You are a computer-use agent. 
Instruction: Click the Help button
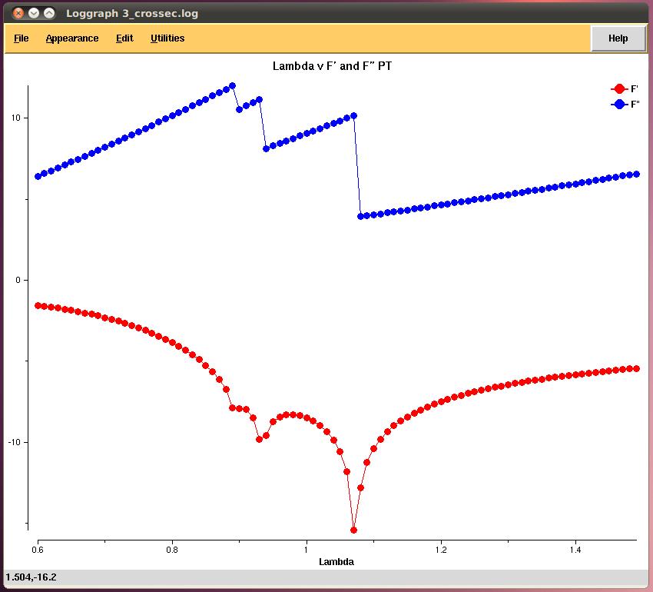tap(618, 38)
